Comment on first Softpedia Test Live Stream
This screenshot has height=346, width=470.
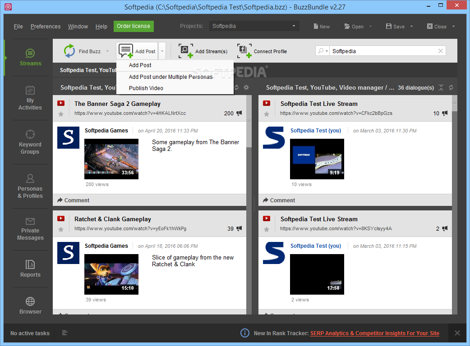[279, 200]
